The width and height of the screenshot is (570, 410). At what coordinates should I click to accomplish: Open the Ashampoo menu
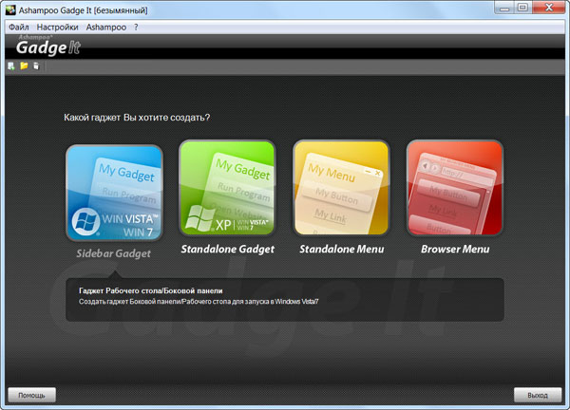tap(104, 28)
